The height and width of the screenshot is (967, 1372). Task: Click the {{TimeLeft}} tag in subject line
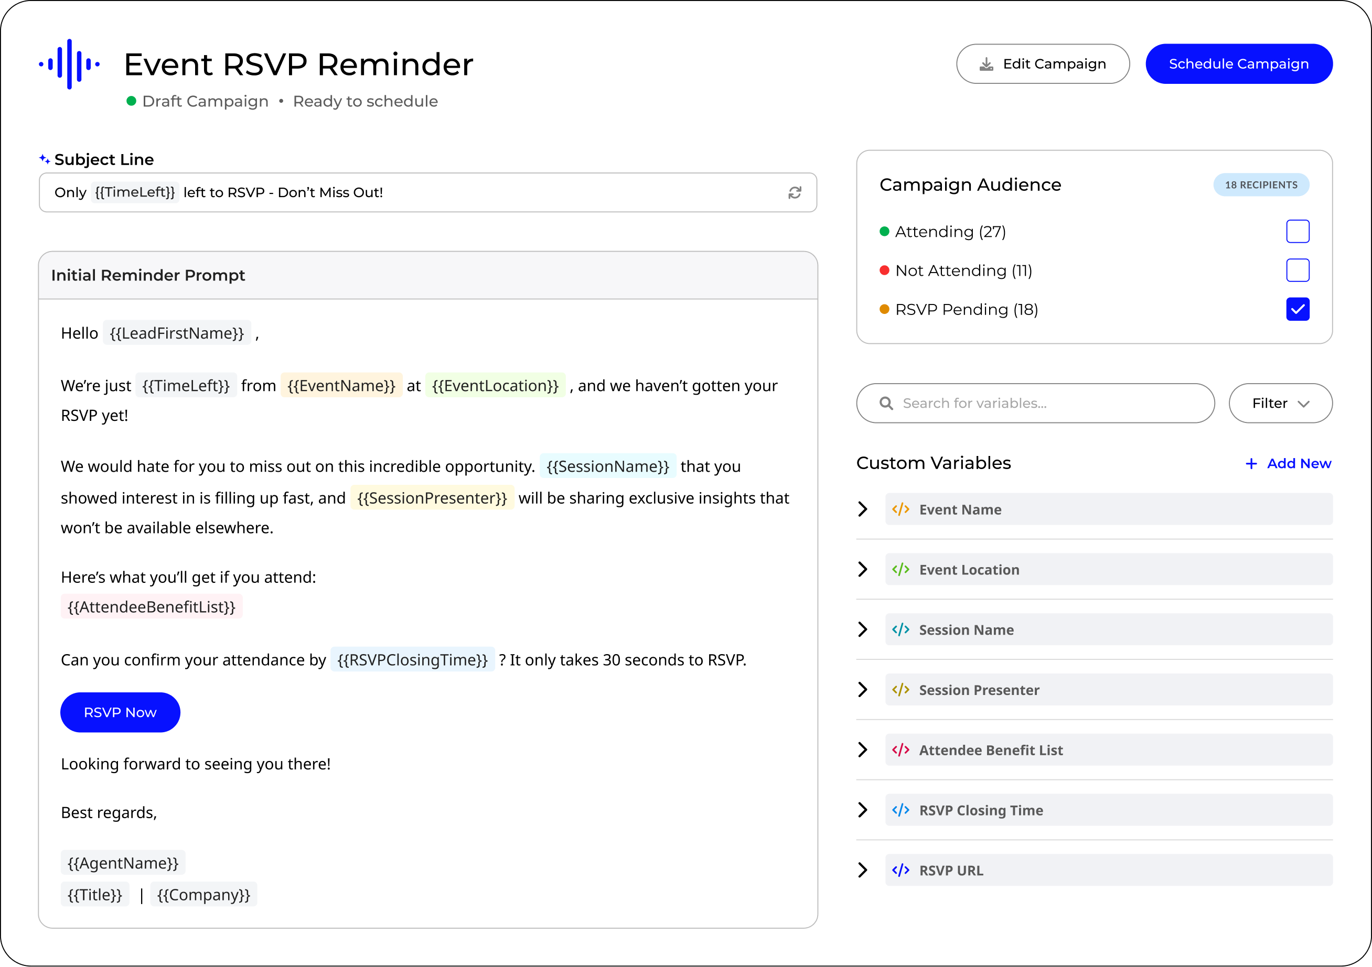pos(135,192)
